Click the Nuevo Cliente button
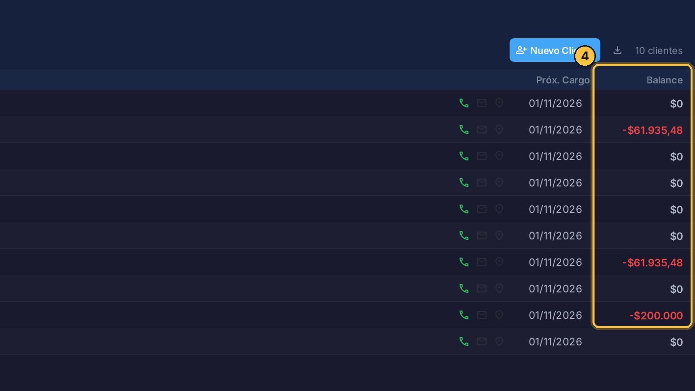Image resolution: width=695 pixels, height=391 pixels. click(x=555, y=50)
